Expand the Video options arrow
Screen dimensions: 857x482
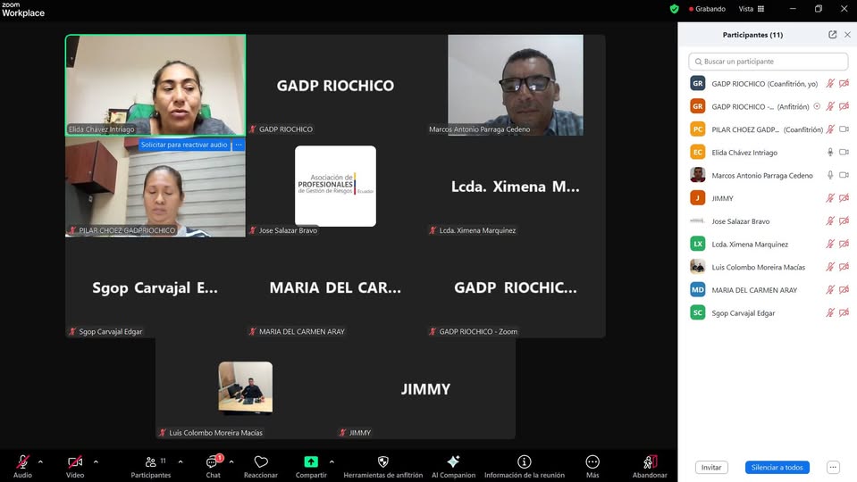96,461
